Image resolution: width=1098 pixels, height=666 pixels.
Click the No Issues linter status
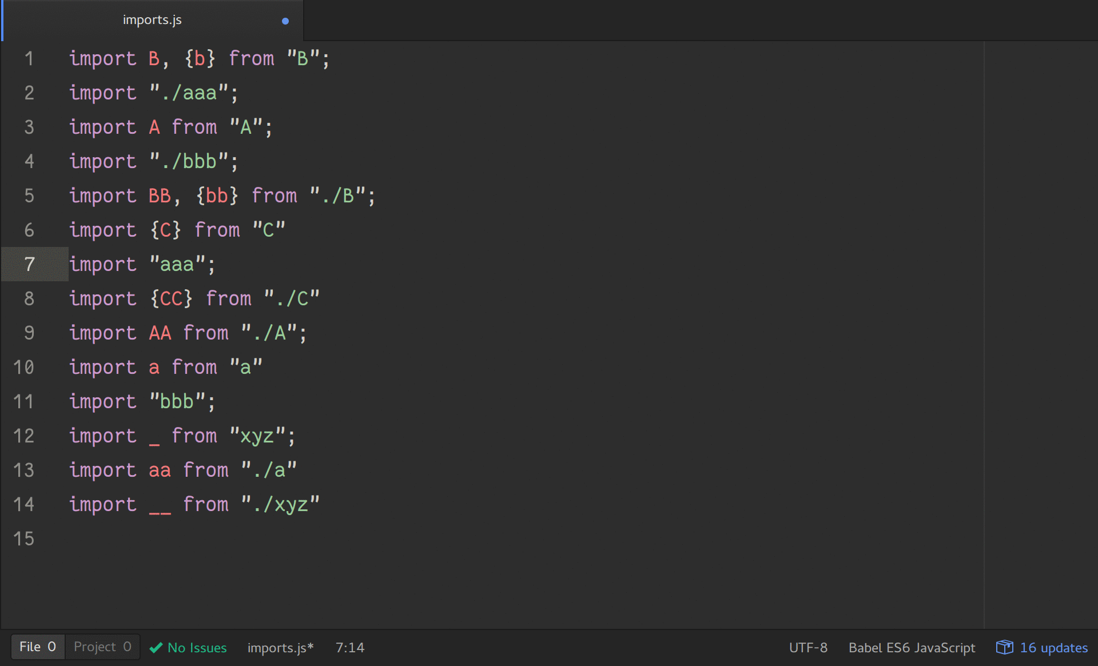click(x=197, y=648)
